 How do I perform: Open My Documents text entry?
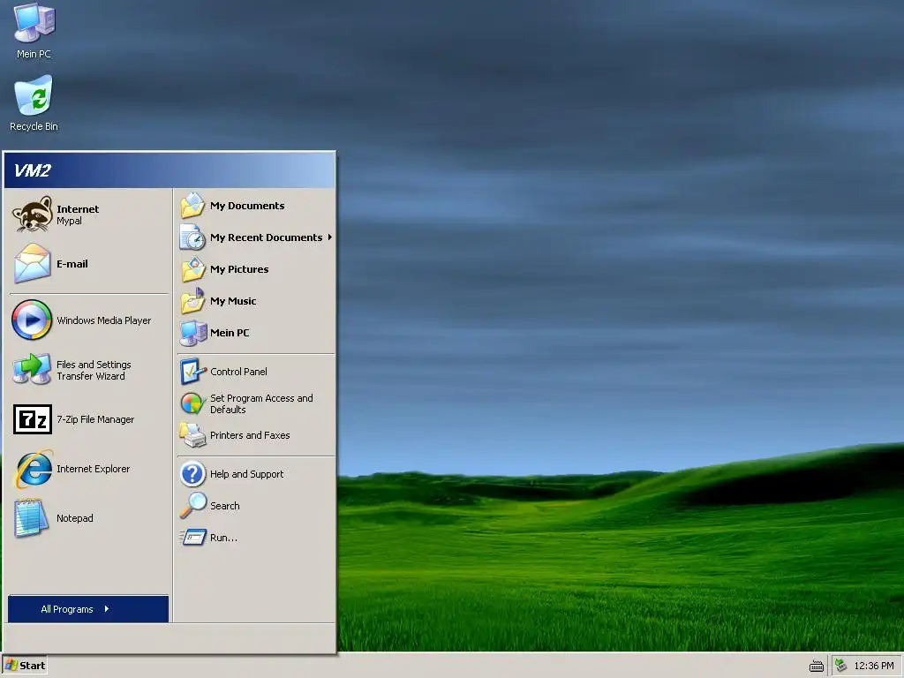point(247,206)
